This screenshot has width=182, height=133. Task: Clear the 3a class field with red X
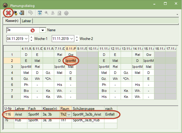[x=32, y=30]
